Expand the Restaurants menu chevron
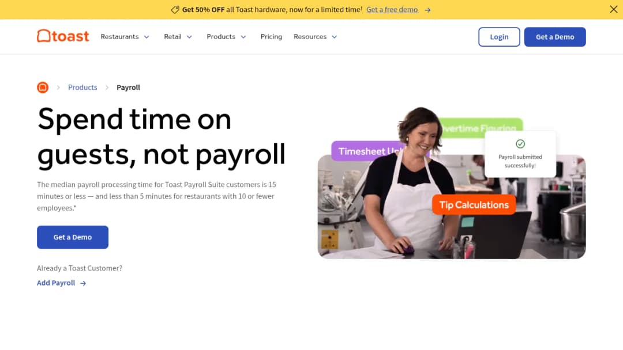Image resolution: width=623 pixels, height=350 pixels. (147, 37)
